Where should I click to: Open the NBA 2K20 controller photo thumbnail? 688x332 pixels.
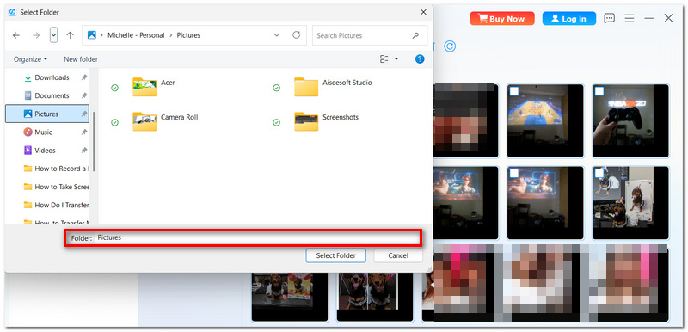[x=630, y=121]
